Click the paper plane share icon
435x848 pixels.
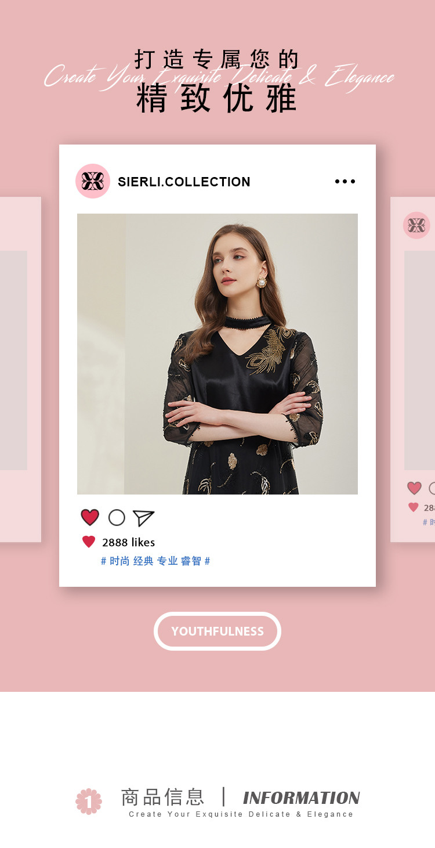pyautogui.click(x=143, y=518)
